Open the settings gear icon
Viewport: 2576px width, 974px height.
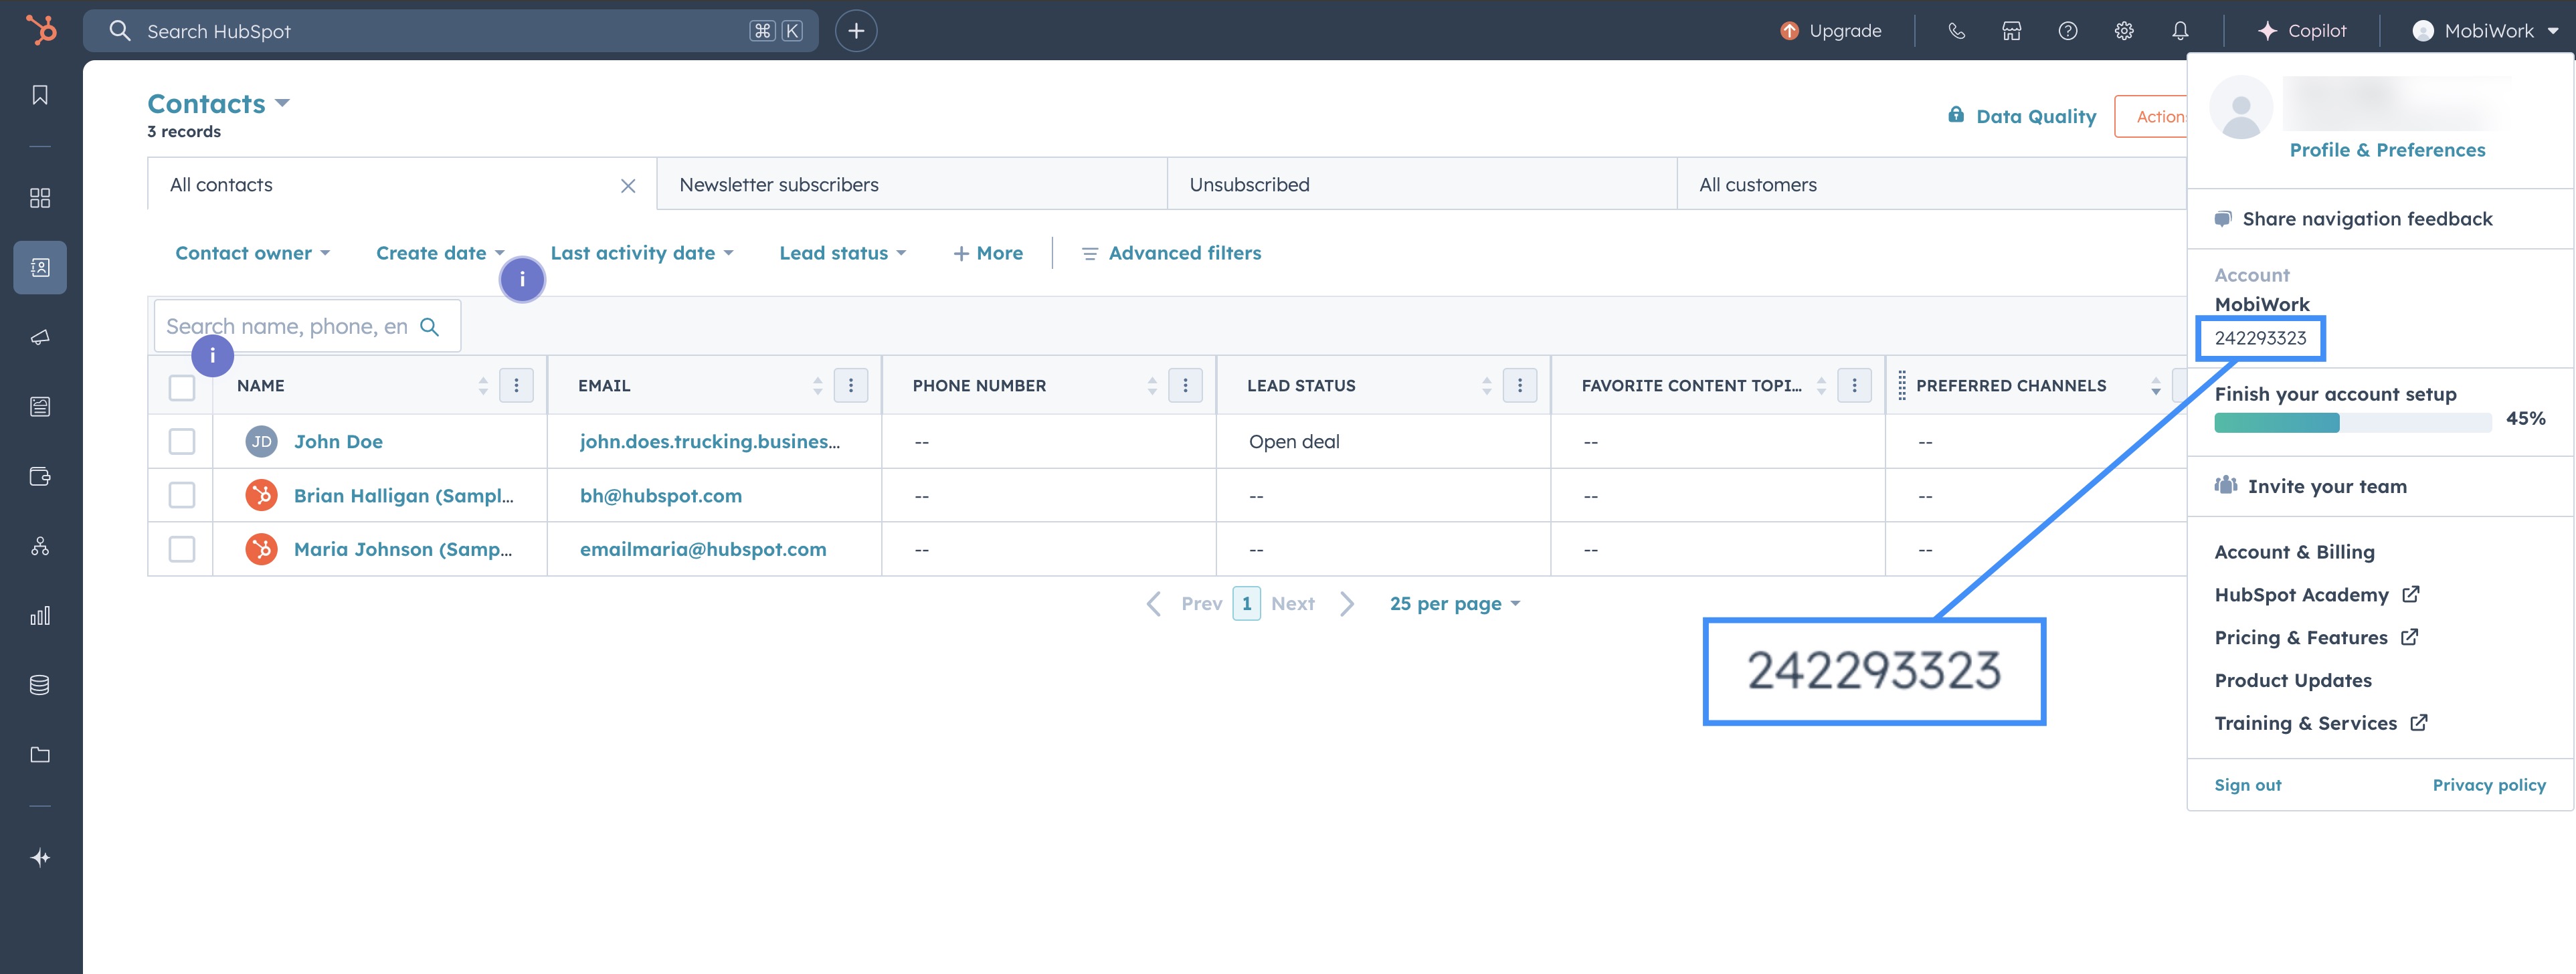pos(2124,31)
